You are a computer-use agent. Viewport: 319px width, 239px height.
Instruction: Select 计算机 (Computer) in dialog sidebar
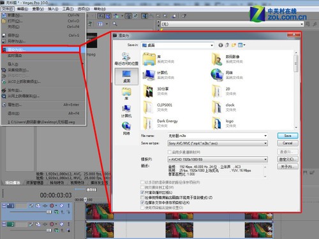[126, 111]
